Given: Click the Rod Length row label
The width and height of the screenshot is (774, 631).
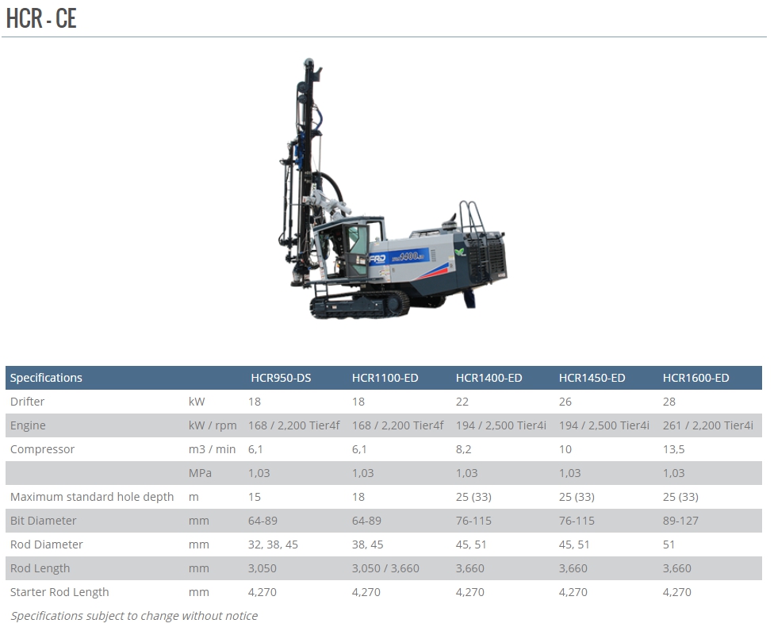Looking at the screenshot, I should [x=40, y=568].
